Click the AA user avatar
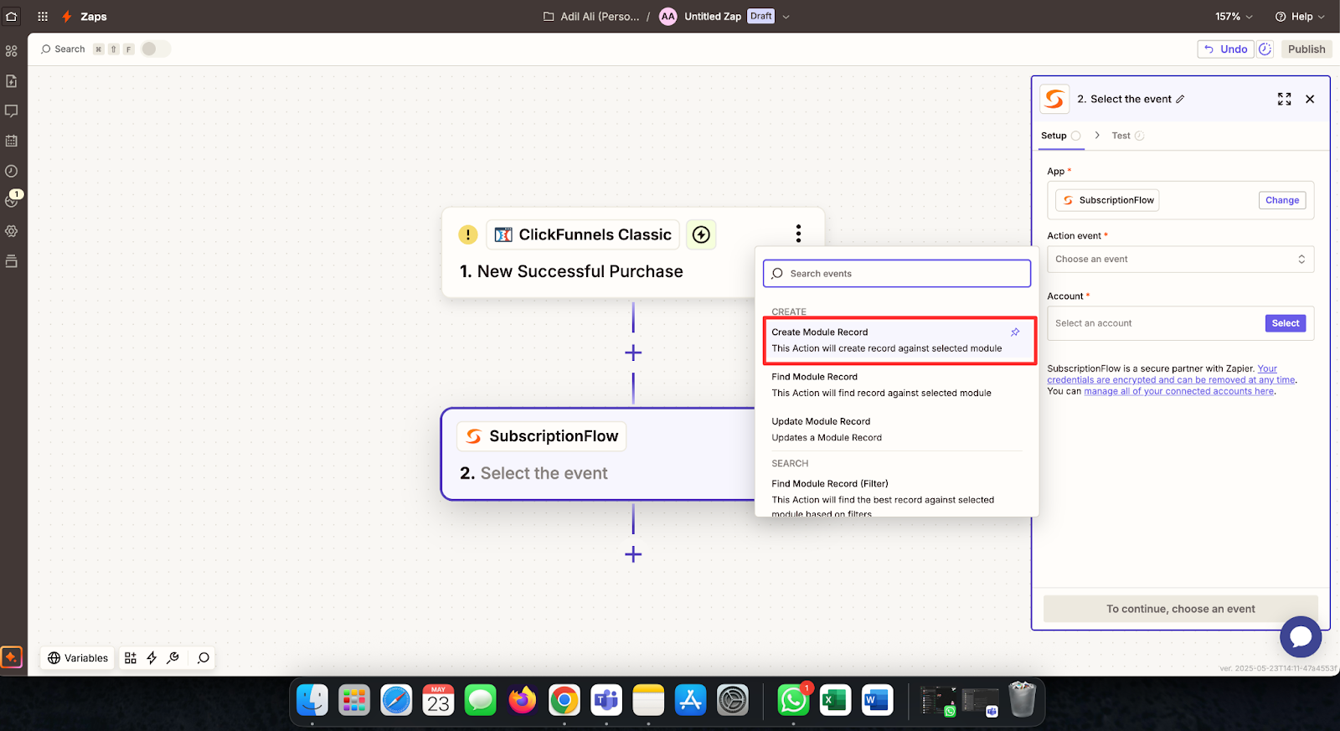The image size is (1340, 731). pos(667,17)
